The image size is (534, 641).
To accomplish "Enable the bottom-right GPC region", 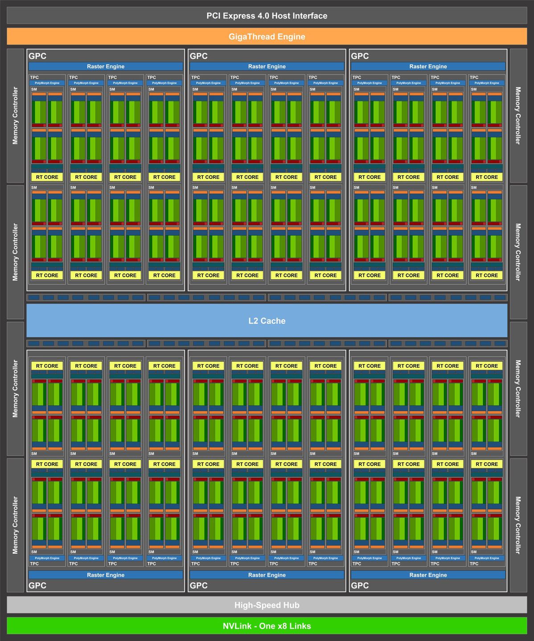I will click(360, 586).
